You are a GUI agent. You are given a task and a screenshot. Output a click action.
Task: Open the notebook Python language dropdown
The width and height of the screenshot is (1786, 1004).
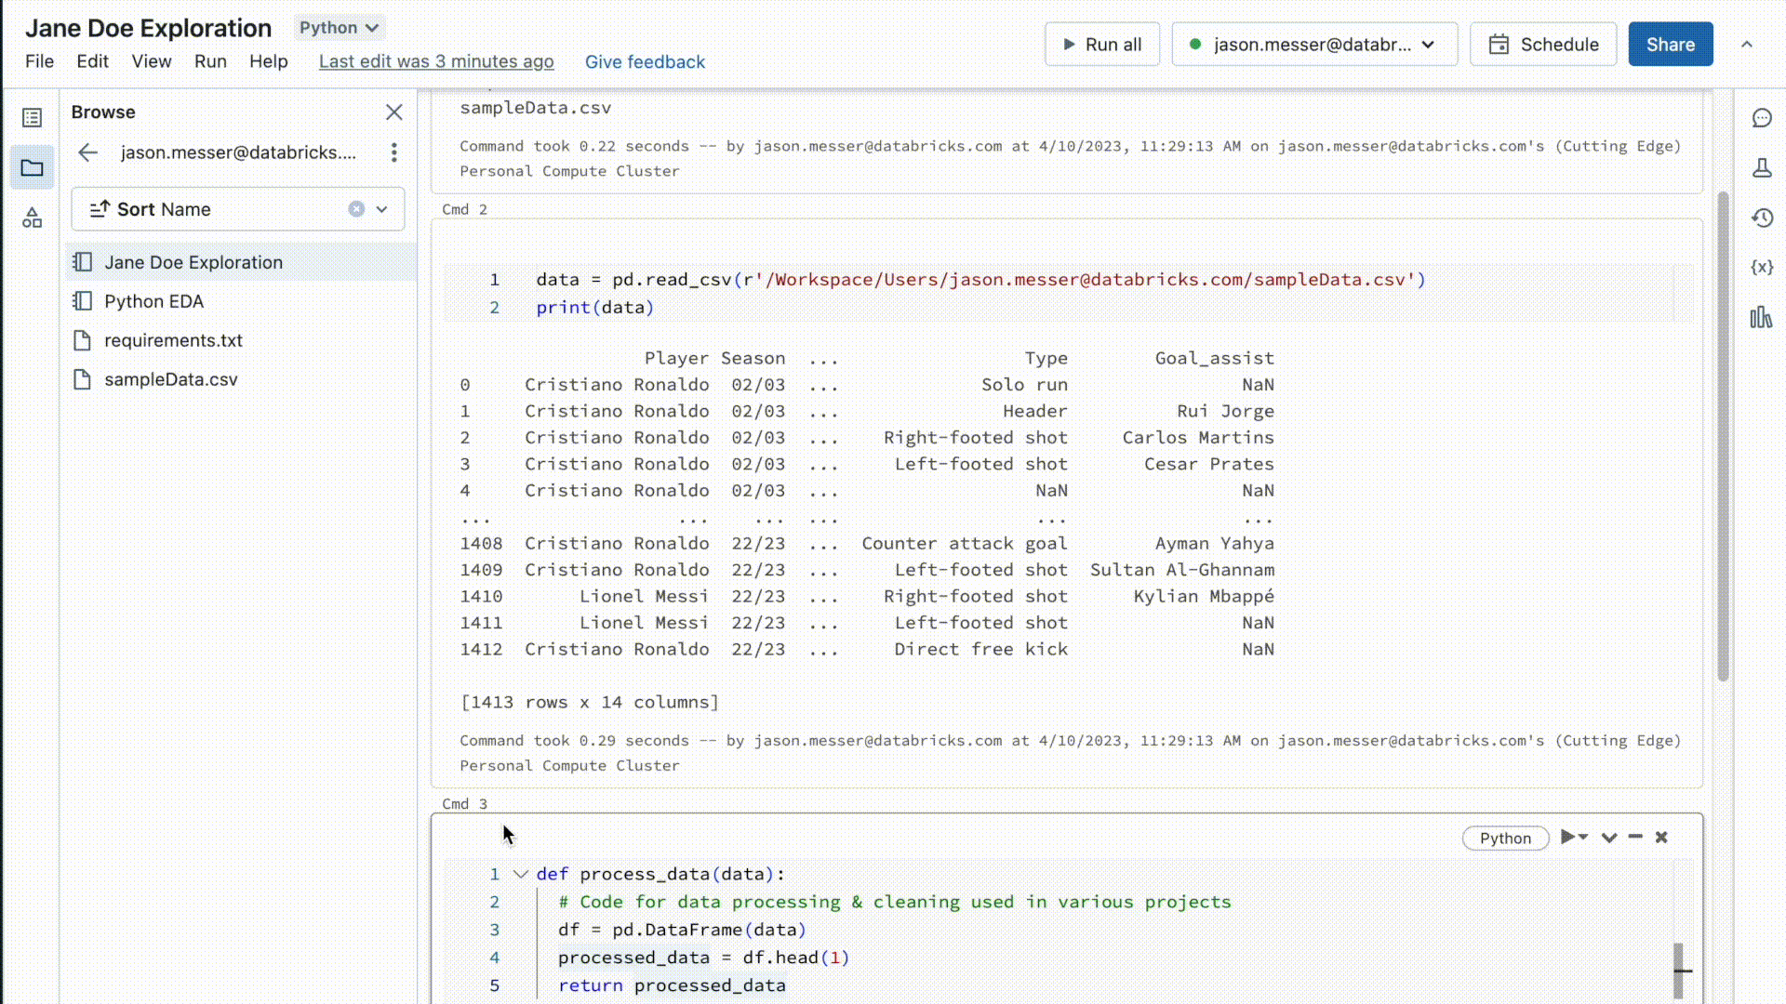click(x=339, y=28)
